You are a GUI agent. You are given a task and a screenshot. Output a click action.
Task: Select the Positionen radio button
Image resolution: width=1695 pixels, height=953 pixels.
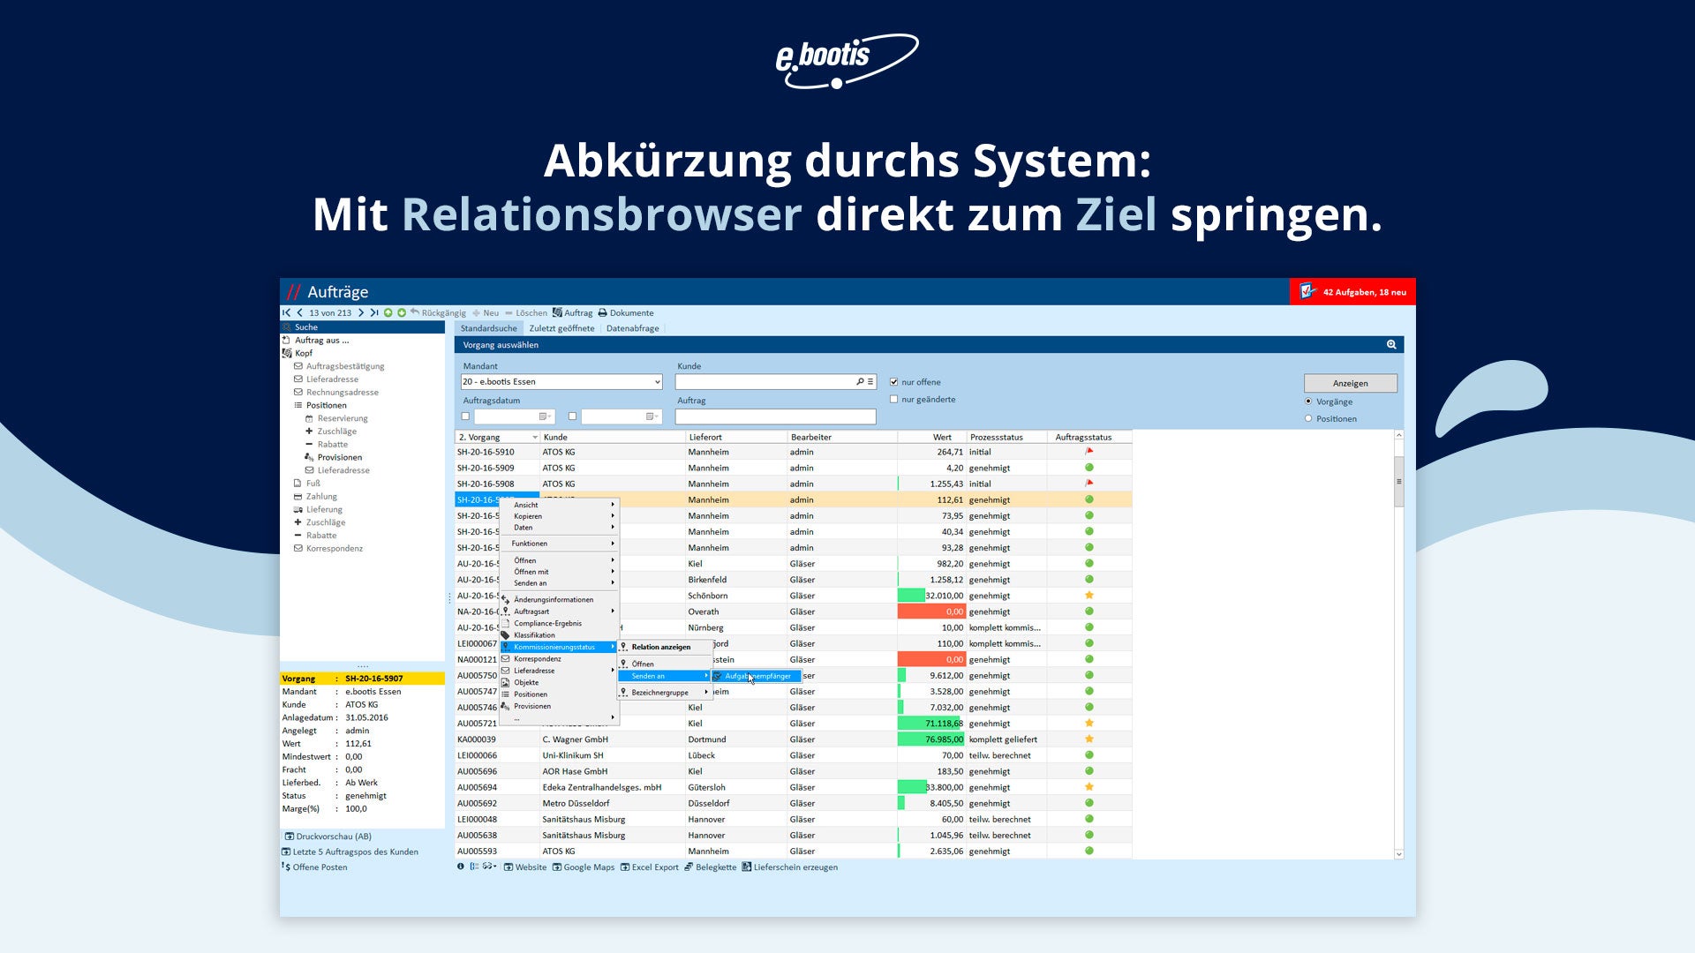(x=1308, y=419)
